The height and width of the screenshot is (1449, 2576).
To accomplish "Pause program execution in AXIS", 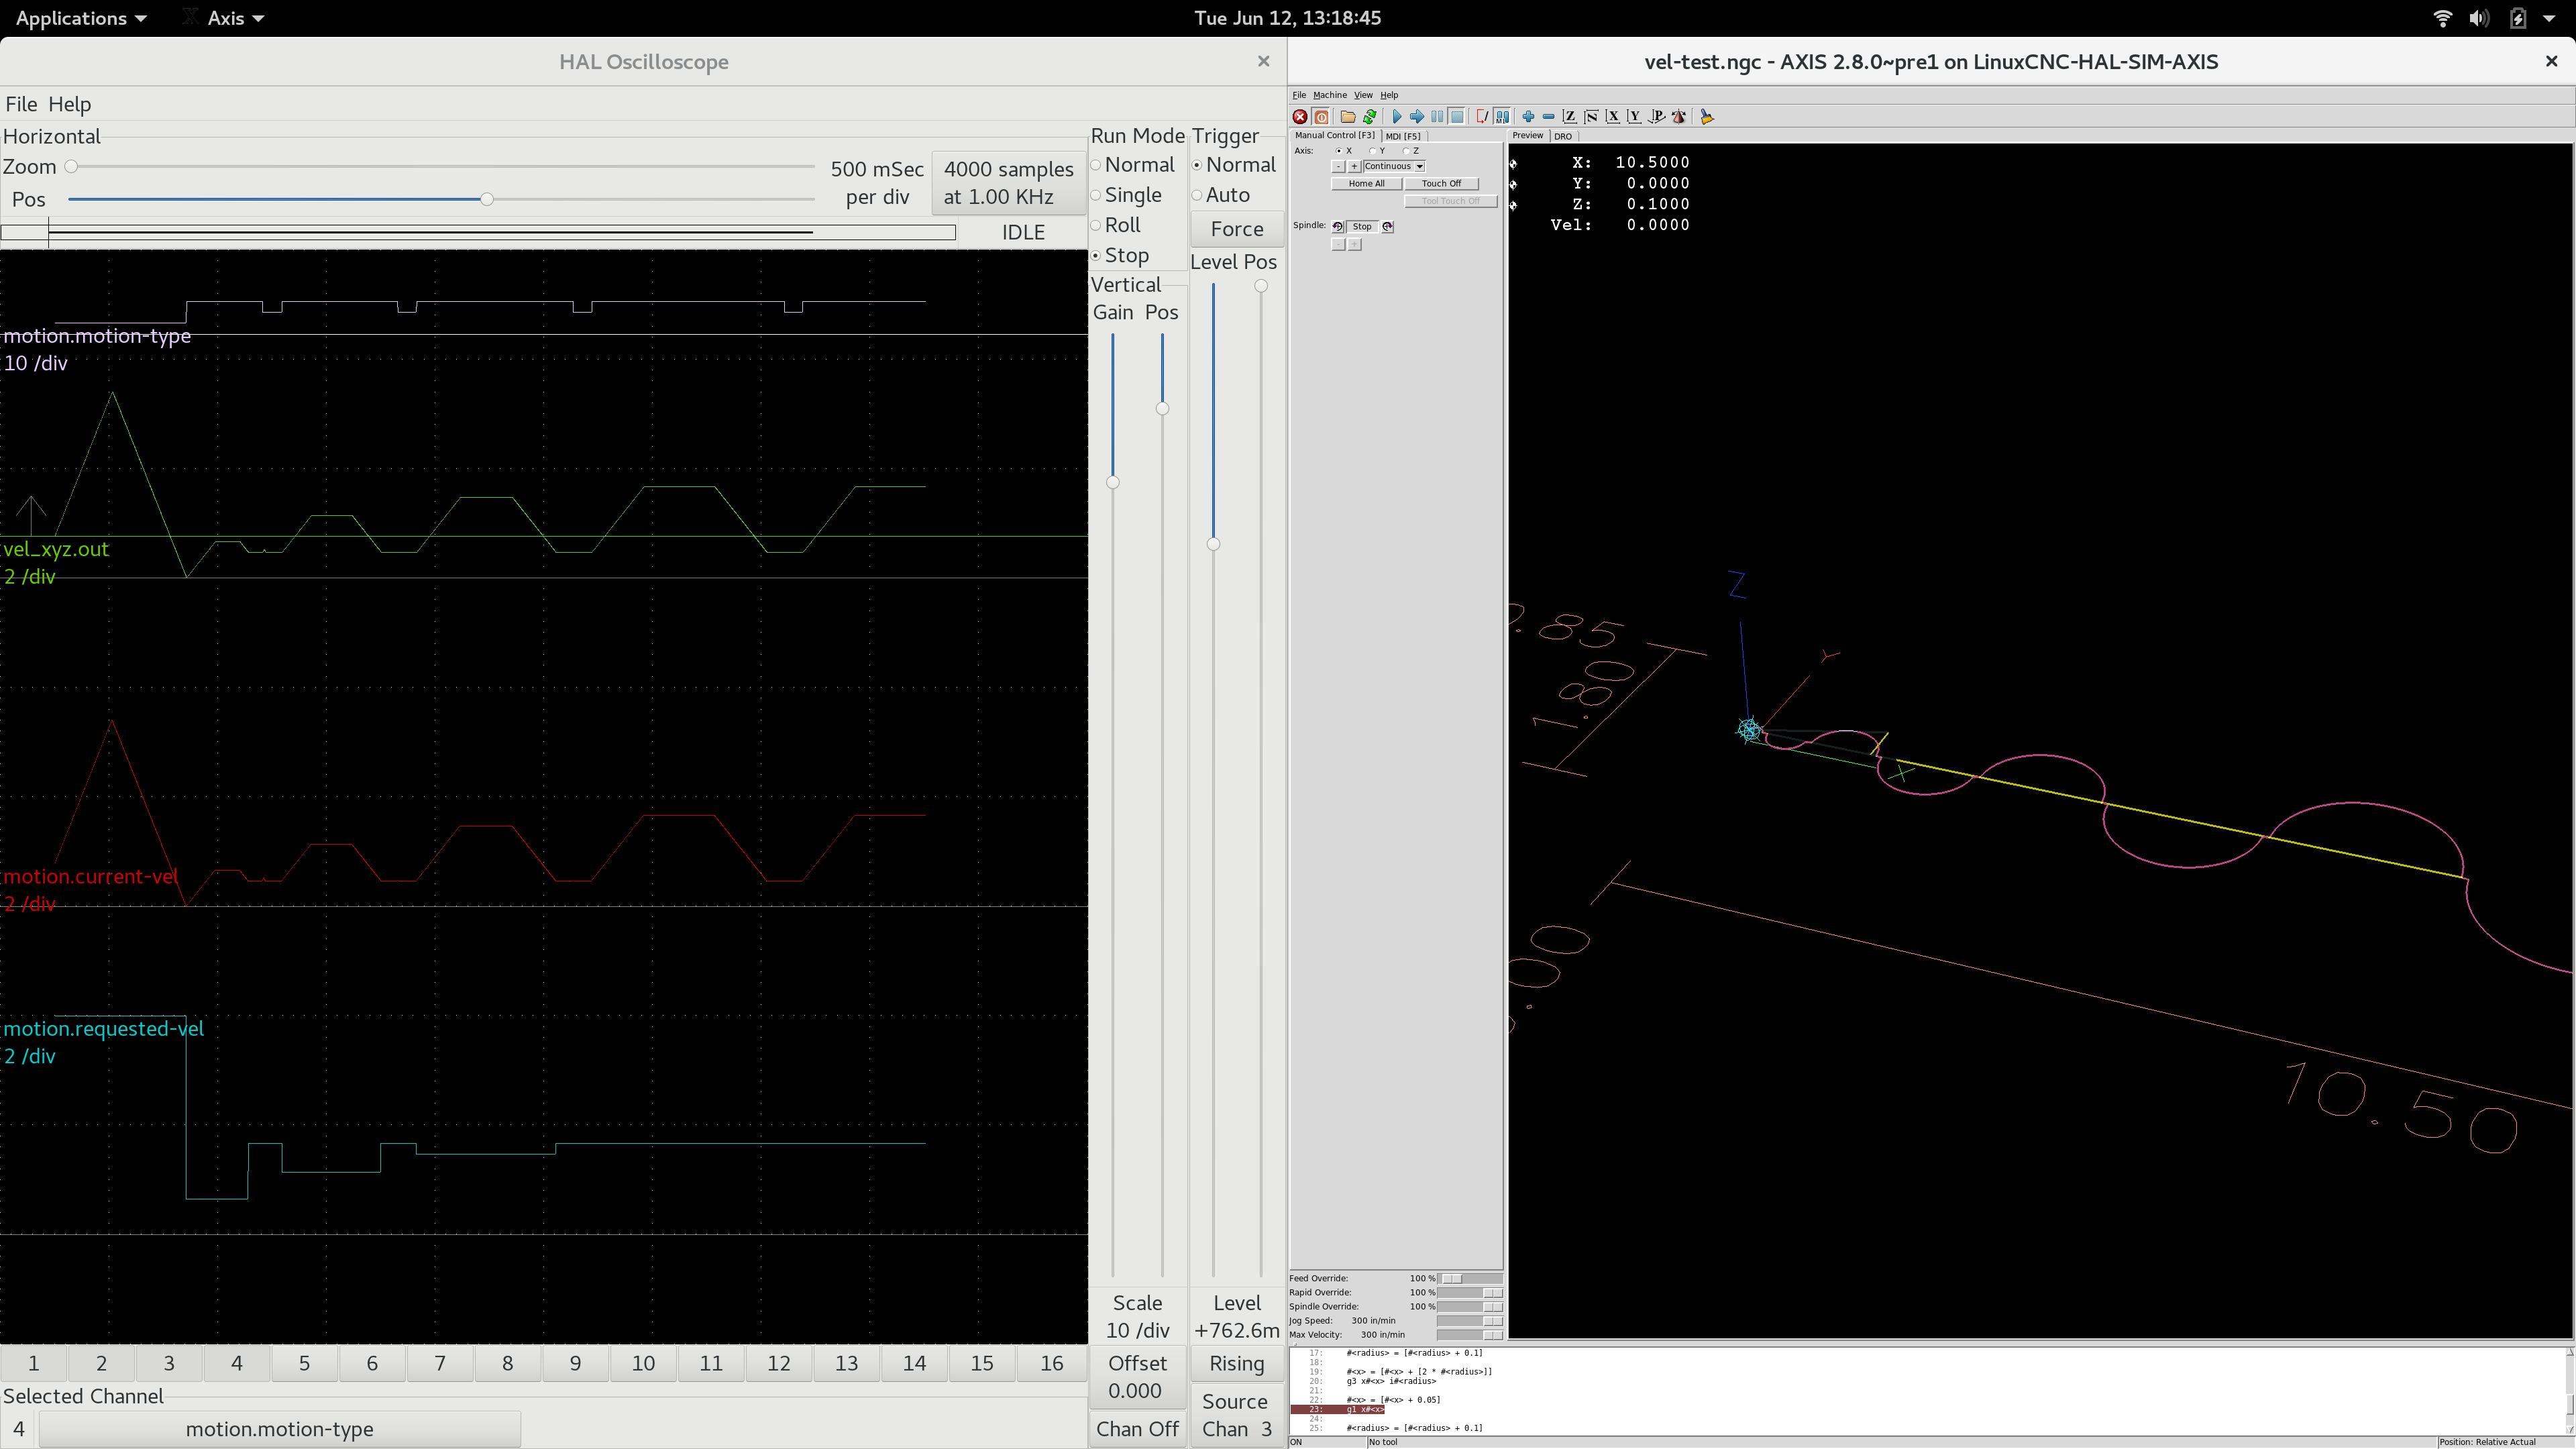I will pyautogui.click(x=1437, y=117).
